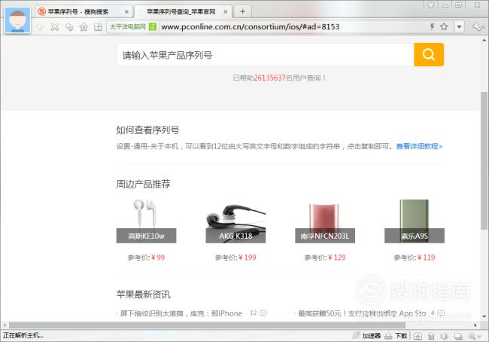Click the vertical scrollbar thumb

click(484, 161)
